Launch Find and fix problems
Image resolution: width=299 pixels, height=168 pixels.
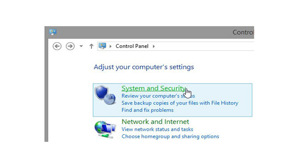pos(147,110)
